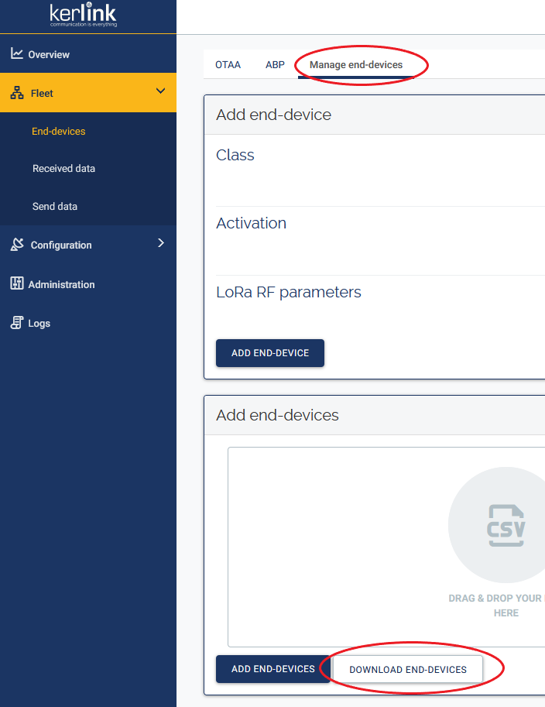
Task: Click the CSV file icon
Action: (x=506, y=527)
